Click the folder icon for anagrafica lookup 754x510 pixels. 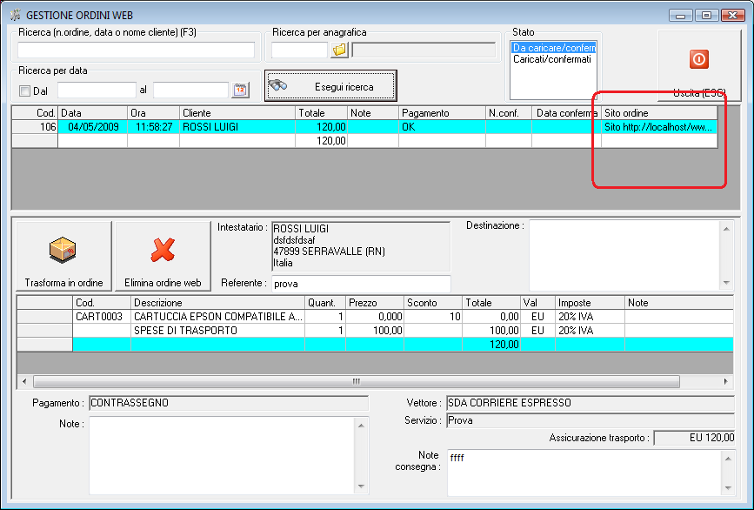click(339, 50)
